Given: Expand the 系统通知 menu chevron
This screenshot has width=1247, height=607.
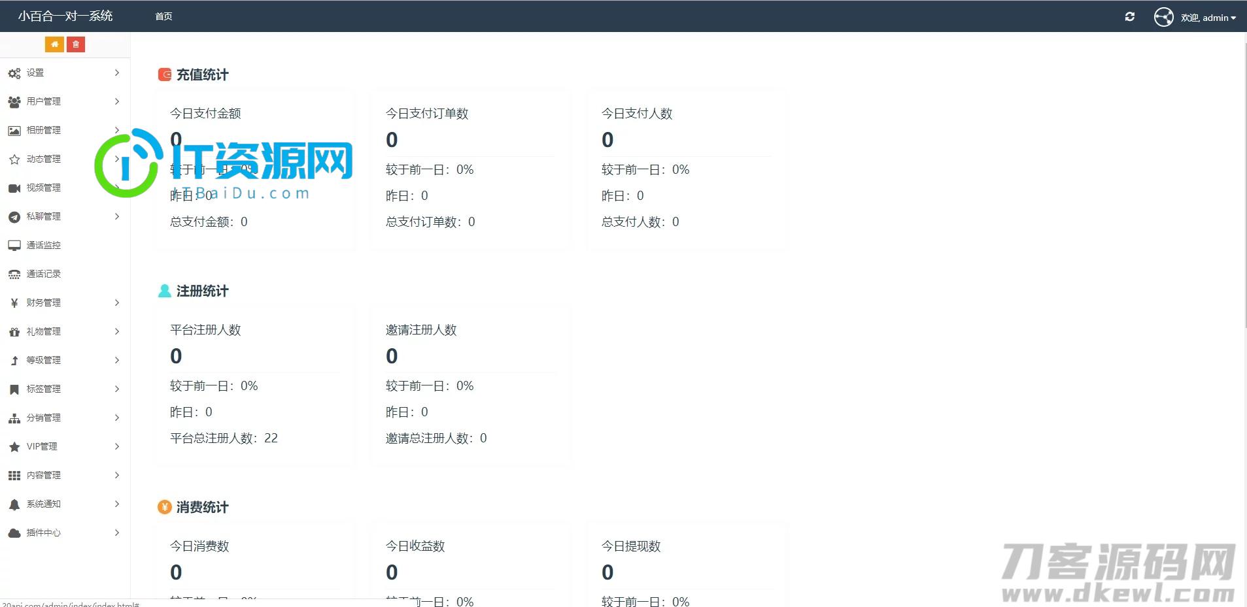Looking at the screenshot, I should [117, 504].
